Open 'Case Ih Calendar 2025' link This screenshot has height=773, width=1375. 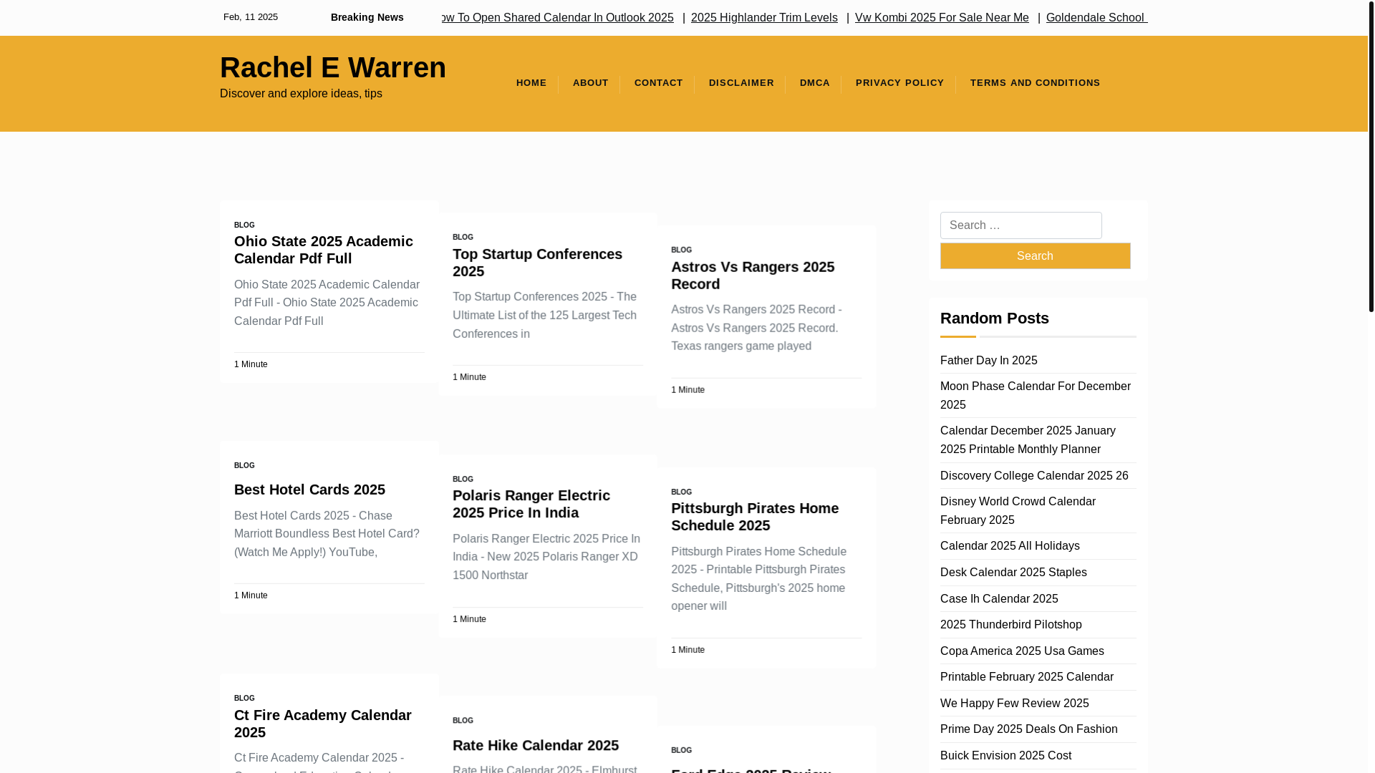pyautogui.click(x=999, y=599)
